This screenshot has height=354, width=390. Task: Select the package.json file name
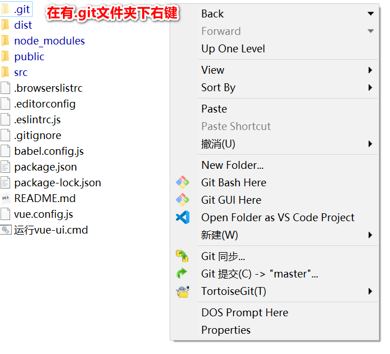point(46,167)
